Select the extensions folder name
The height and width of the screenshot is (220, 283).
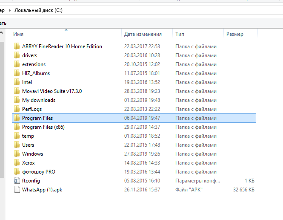[x=34, y=64]
